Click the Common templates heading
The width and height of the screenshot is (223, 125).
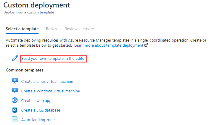[x=24, y=70]
